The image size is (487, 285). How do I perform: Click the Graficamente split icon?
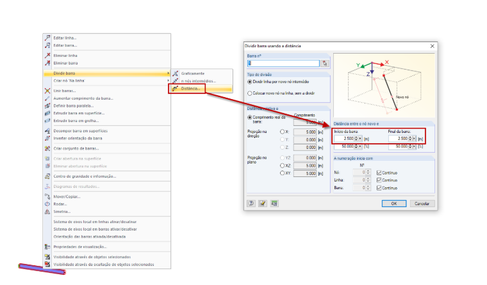point(175,73)
